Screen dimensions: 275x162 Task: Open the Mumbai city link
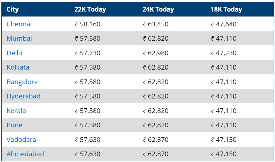point(19,39)
